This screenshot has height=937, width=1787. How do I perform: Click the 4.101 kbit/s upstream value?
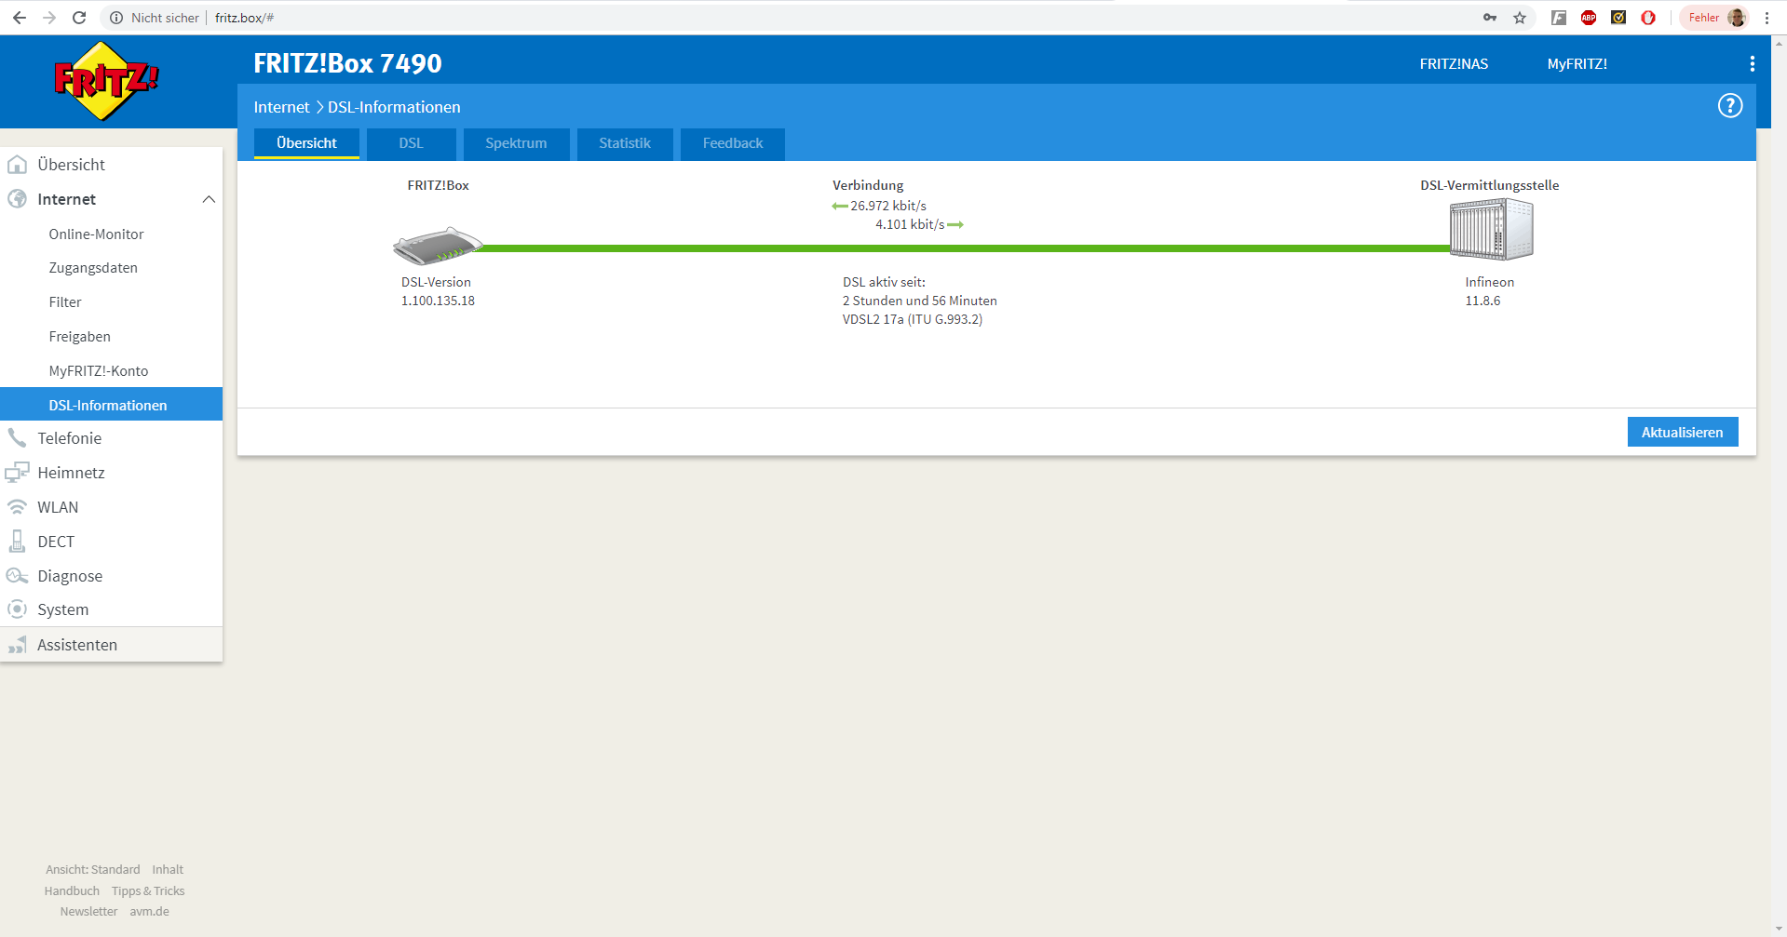coord(910,225)
